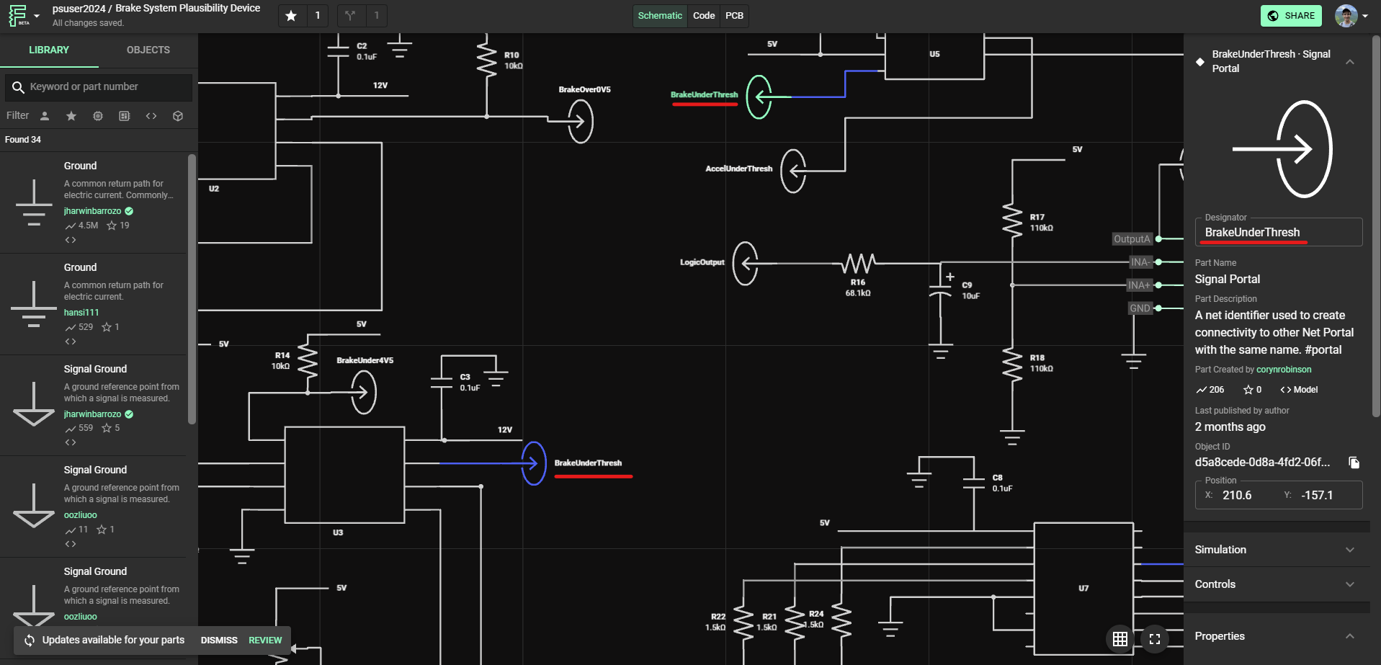The image size is (1381, 665).
Task: Select resistor R16 68.1kΩ on schematic
Action: (x=859, y=264)
